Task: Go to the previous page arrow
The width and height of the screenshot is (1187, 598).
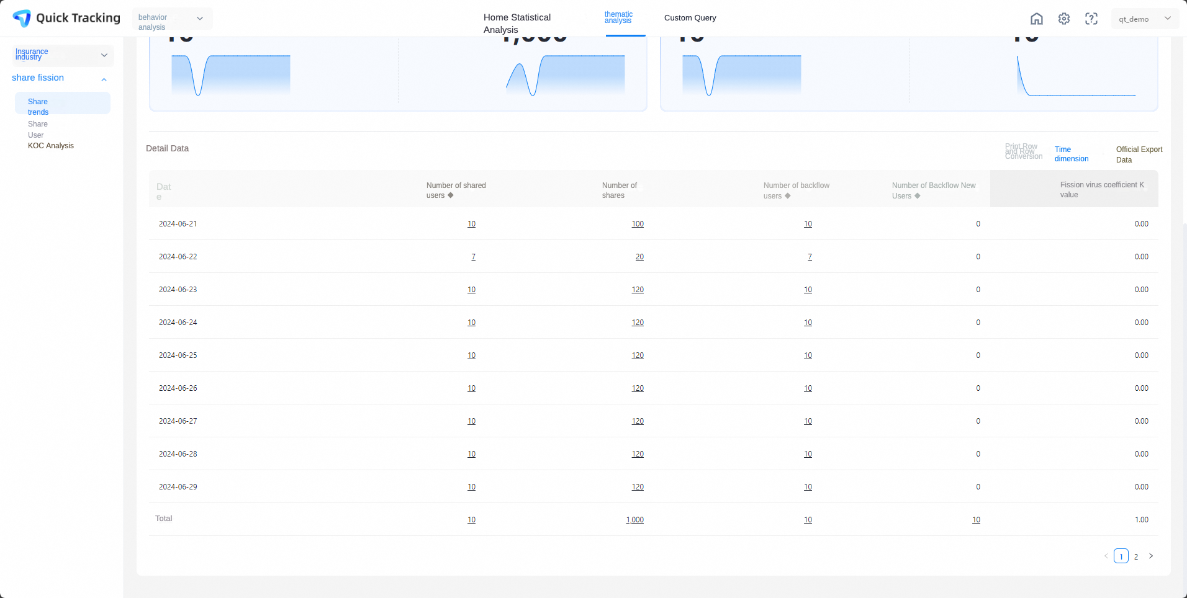Action: tap(1106, 556)
